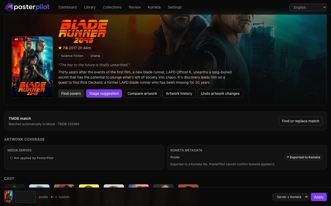Screen dimensions: 331x206
Task: Click the small poster thumbnail in bottom bar
Action: (9, 197)
